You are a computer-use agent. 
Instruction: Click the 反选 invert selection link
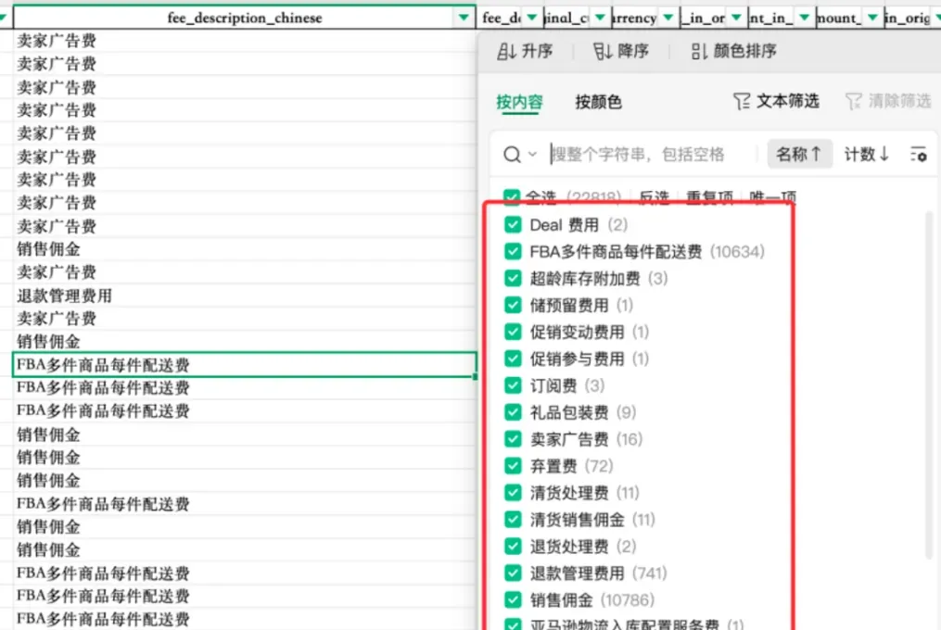(x=654, y=196)
